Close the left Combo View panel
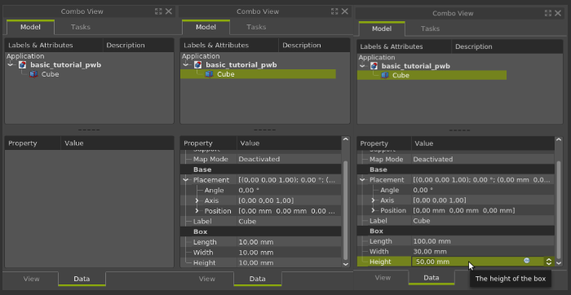Image resolution: width=571 pixels, height=295 pixels. (x=169, y=11)
